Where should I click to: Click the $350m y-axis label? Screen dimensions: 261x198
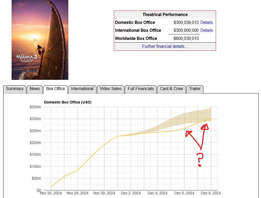click(x=35, y=107)
